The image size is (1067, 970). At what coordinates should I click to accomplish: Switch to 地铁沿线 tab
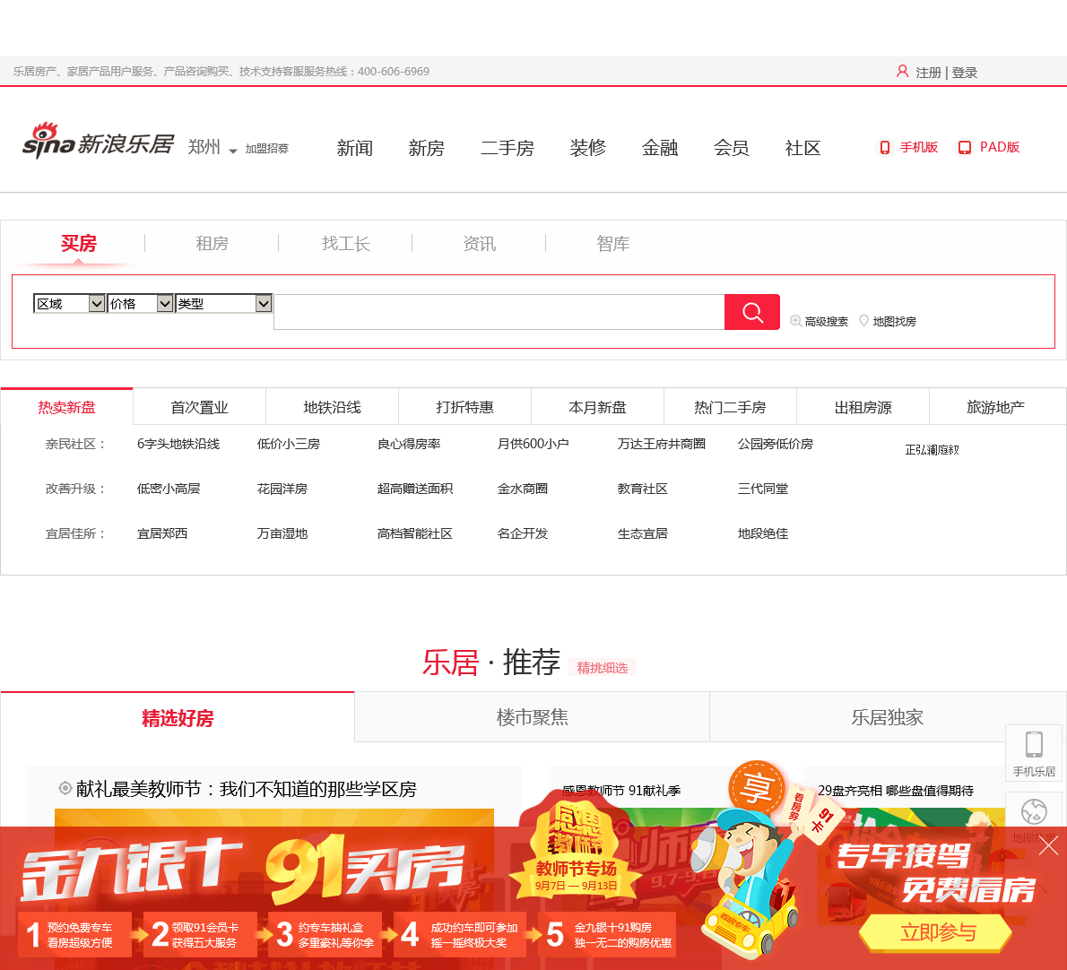point(332,407)
